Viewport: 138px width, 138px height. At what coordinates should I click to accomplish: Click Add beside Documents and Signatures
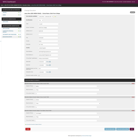[x=20, y=34]
